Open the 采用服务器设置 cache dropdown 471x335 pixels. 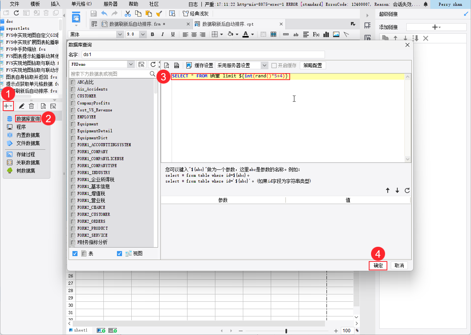tap(265, 65)
